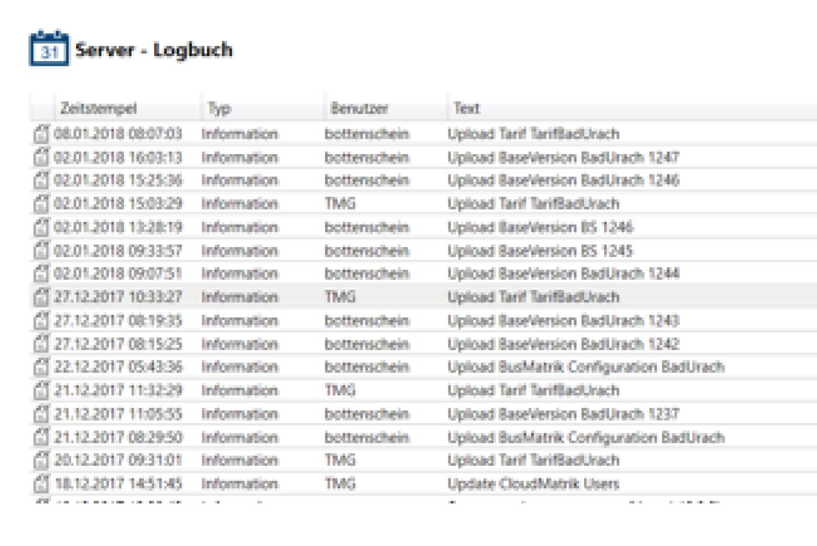This screenshot has width=817, height=546.
Task: Click TMG user in the 20.12.2017 row
Action: pyautogui.click(x=340, y=460)
